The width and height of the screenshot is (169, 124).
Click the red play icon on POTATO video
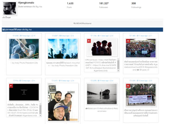(x=89, y=41)
